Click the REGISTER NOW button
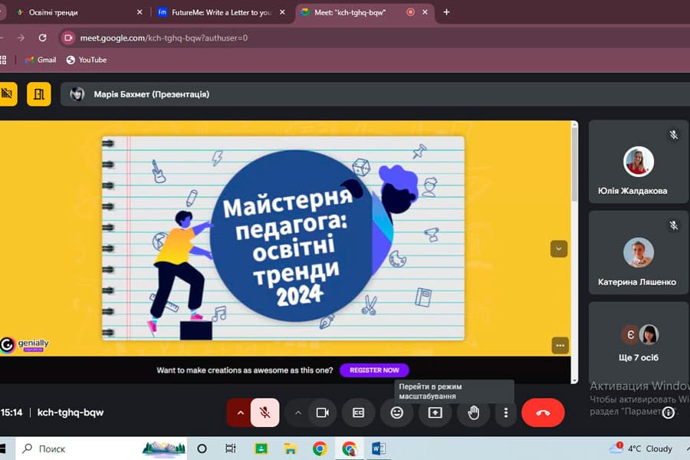Image resolution: width=690 pixels, height=460 pixels. tap(374, 370)
